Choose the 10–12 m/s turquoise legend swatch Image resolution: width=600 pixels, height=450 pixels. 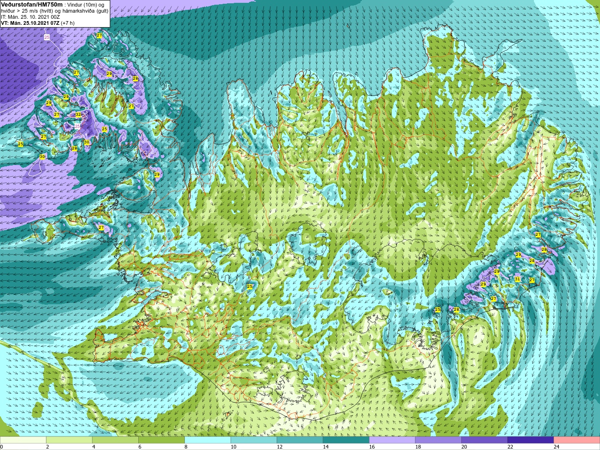(254, 440)
